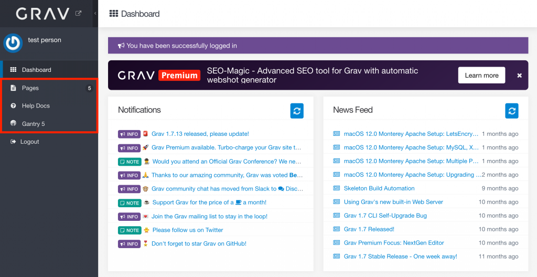The width and height of the screenshot is (537, 277).
Task: Click 'You have been successfully logged in' message
Action: point(181,46)
